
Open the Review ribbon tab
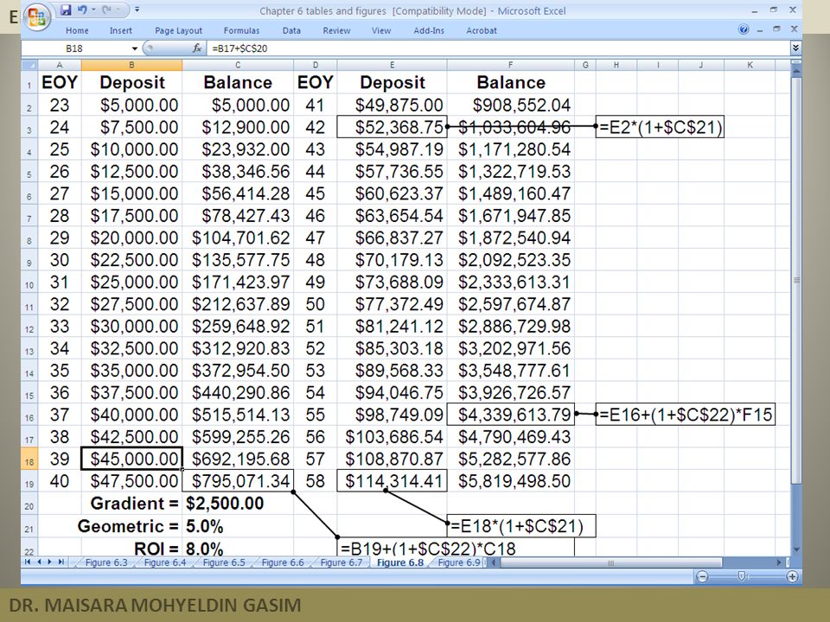click(336, 31)
